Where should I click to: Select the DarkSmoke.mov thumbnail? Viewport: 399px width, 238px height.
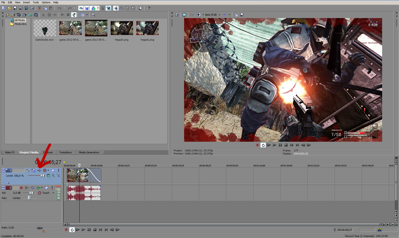pyautogui.click(x=45, y=28)
